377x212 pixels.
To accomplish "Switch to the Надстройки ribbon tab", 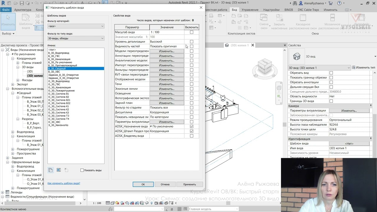I will tap(271, 10).
